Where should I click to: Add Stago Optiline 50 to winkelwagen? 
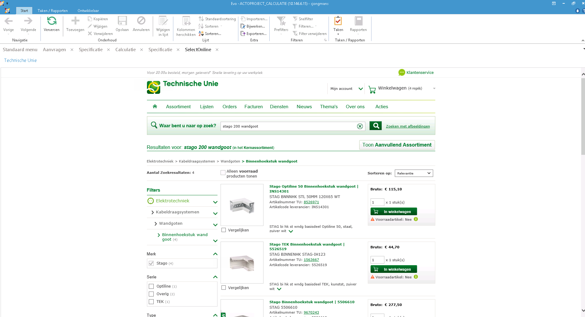[394, 212]
